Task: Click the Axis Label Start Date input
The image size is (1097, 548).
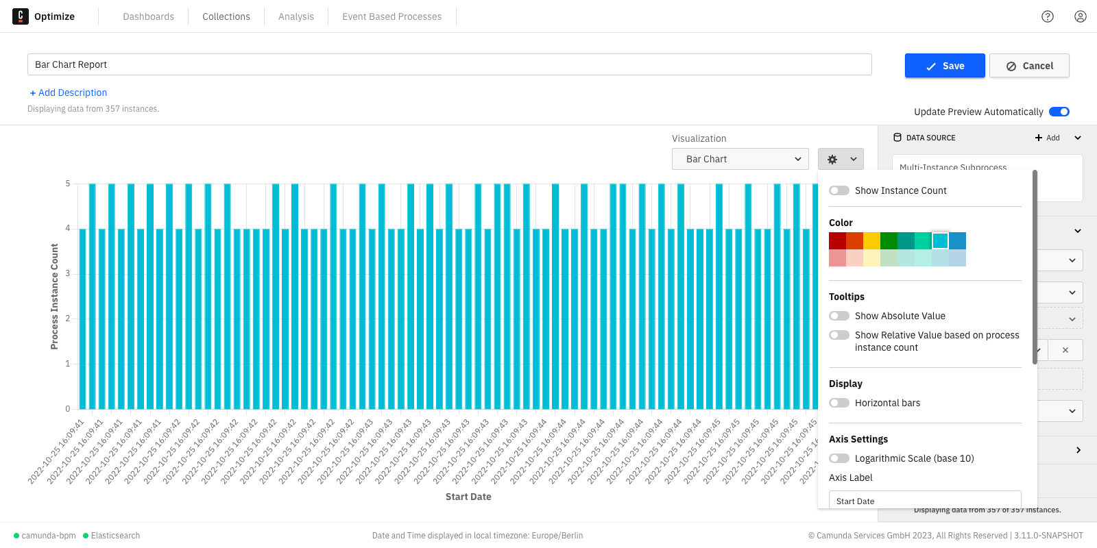Action: point(925,500)
